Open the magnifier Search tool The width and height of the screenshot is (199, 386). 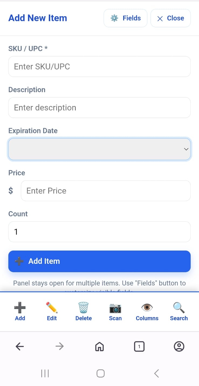point(179,308)
